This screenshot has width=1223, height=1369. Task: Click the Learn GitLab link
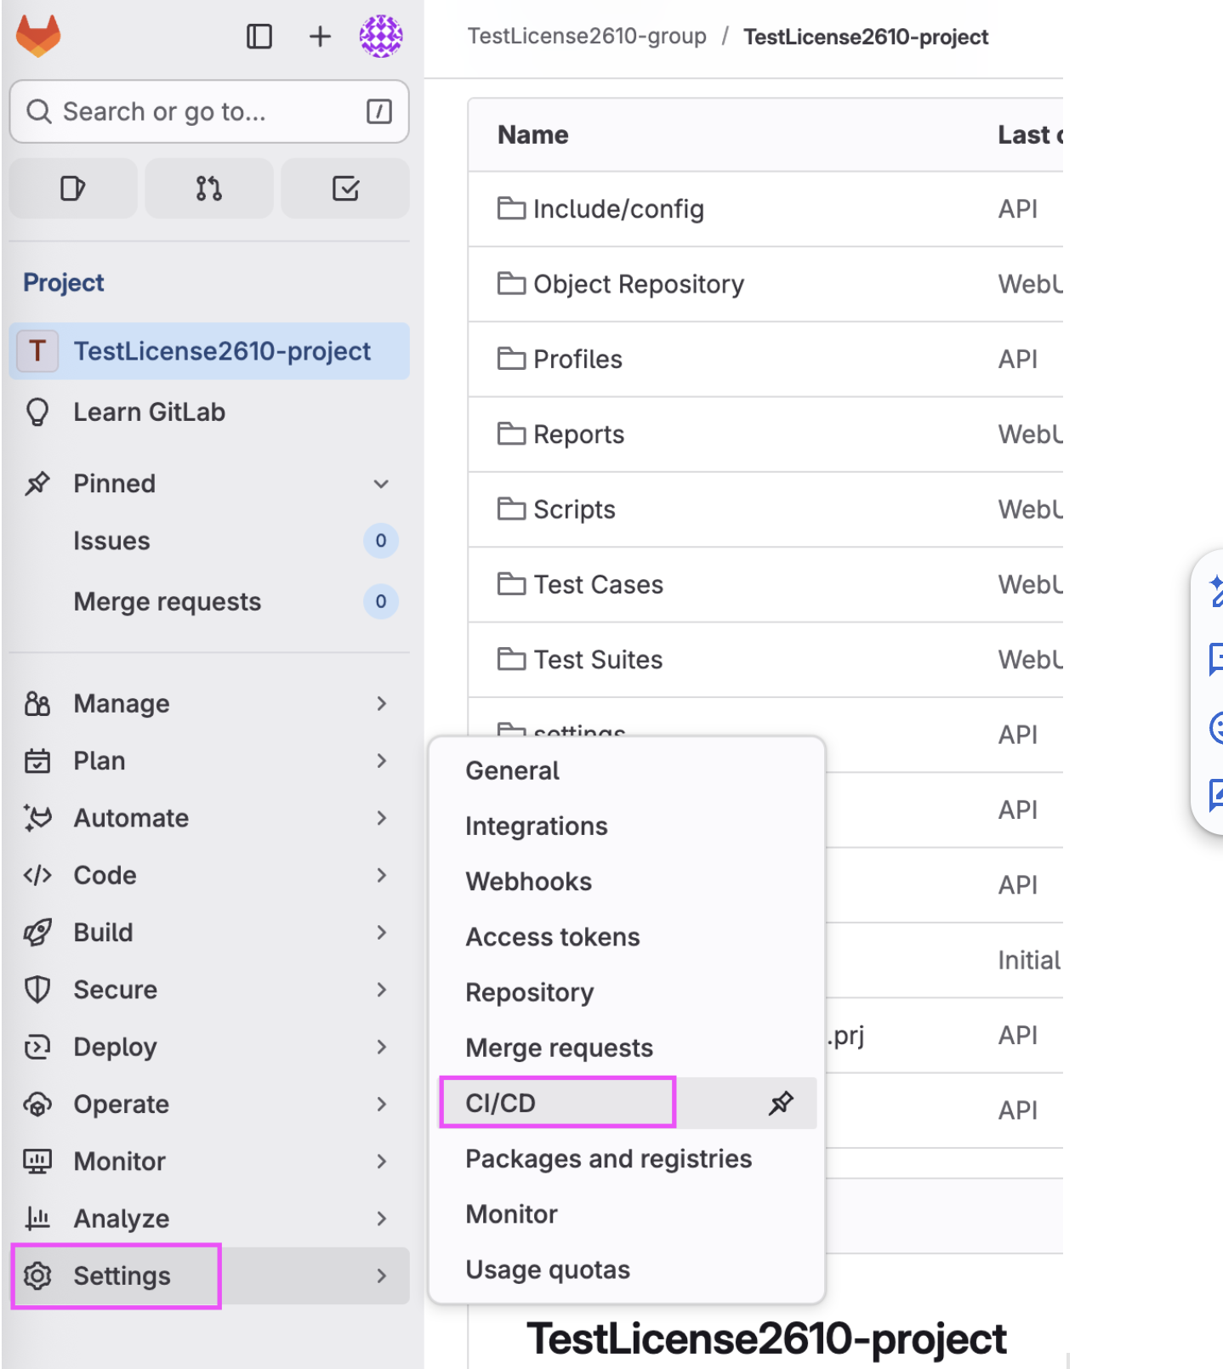[150, 412]
